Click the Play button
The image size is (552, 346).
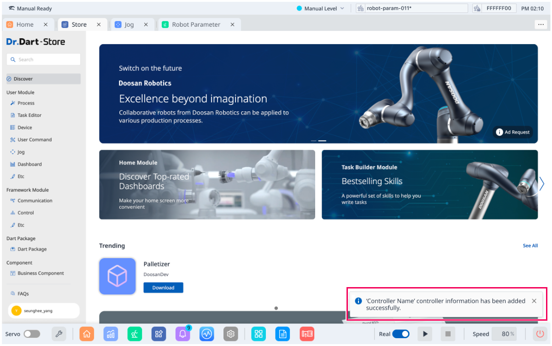pos(425,334)
